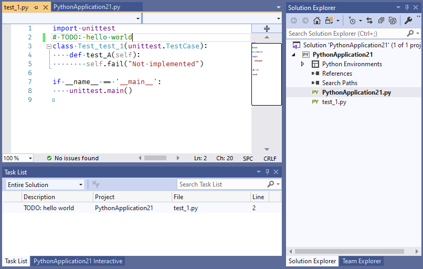This screenshot has height=269, width=423.
Task: Switch to the Solution Explorer bottom tab
Action: [x=312, y=261]
